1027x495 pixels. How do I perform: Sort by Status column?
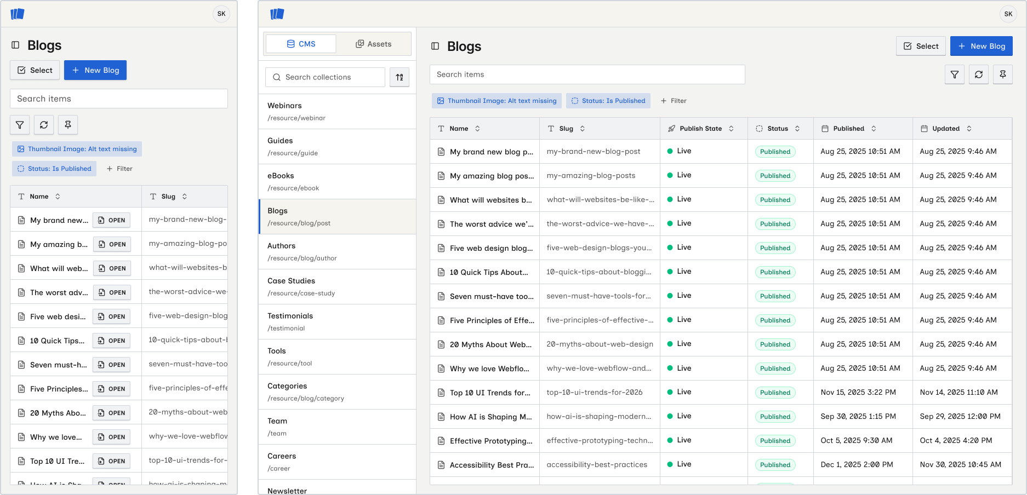coord(797,129)
